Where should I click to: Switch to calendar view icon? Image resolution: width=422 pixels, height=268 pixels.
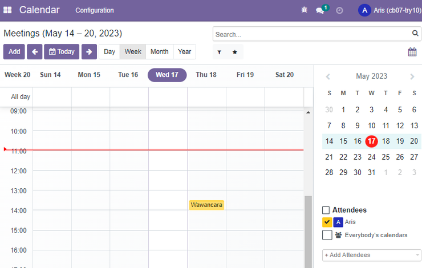pos(412,52)
